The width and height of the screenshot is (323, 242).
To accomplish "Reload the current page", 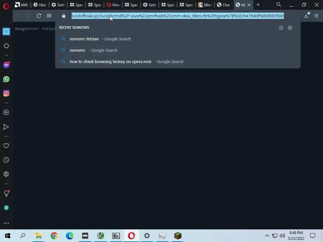I will pos(39,16).
